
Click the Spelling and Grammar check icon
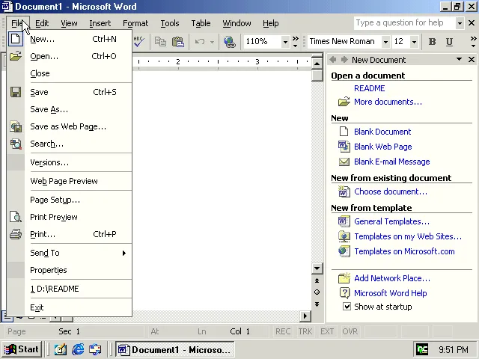coord(139,42)
